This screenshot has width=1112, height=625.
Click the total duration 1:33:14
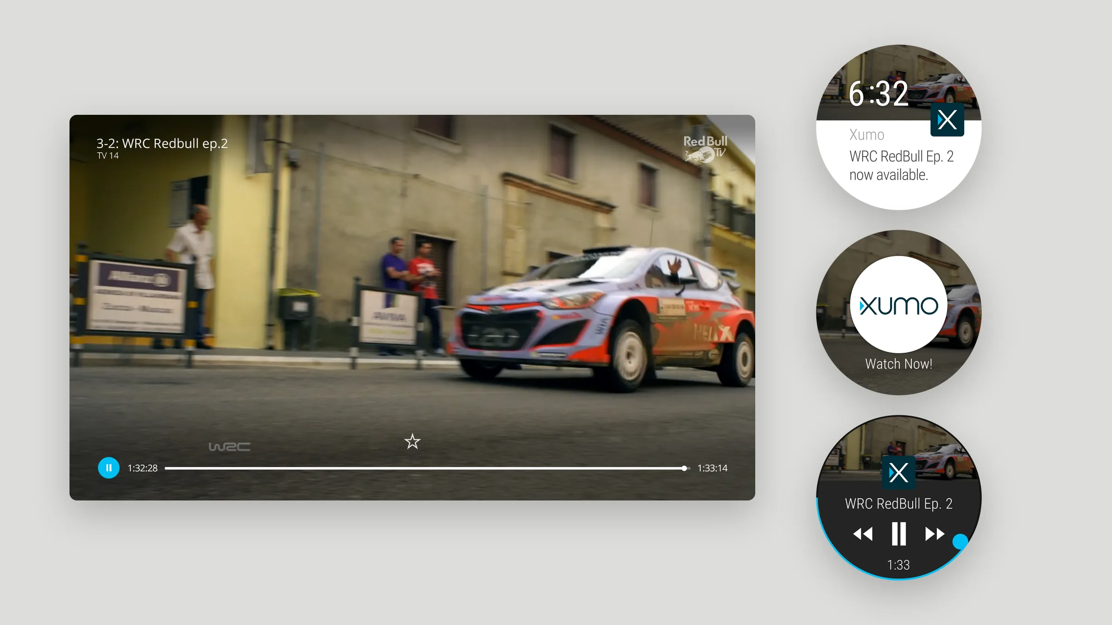[x=713, y=468]
